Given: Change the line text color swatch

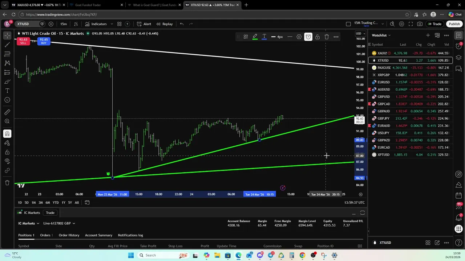Looking at the screenshot, I should [264, 37].
